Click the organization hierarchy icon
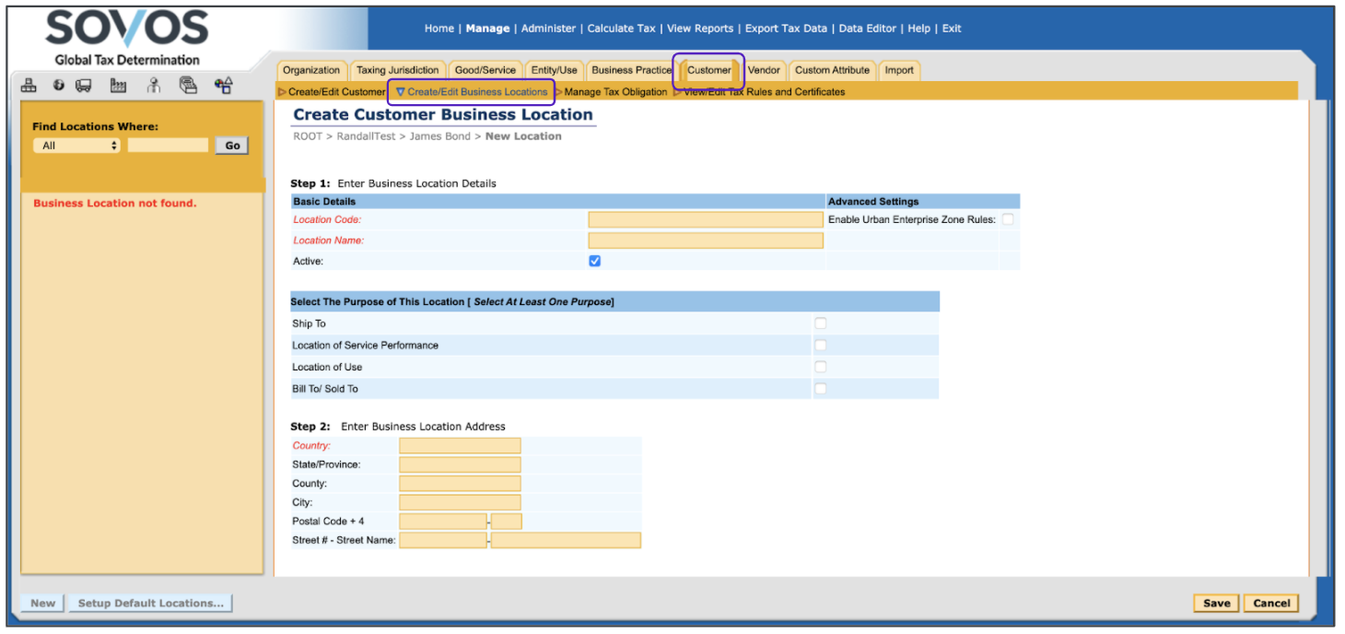This screenshot has width=1345, height=634. [x=29, y=86]
